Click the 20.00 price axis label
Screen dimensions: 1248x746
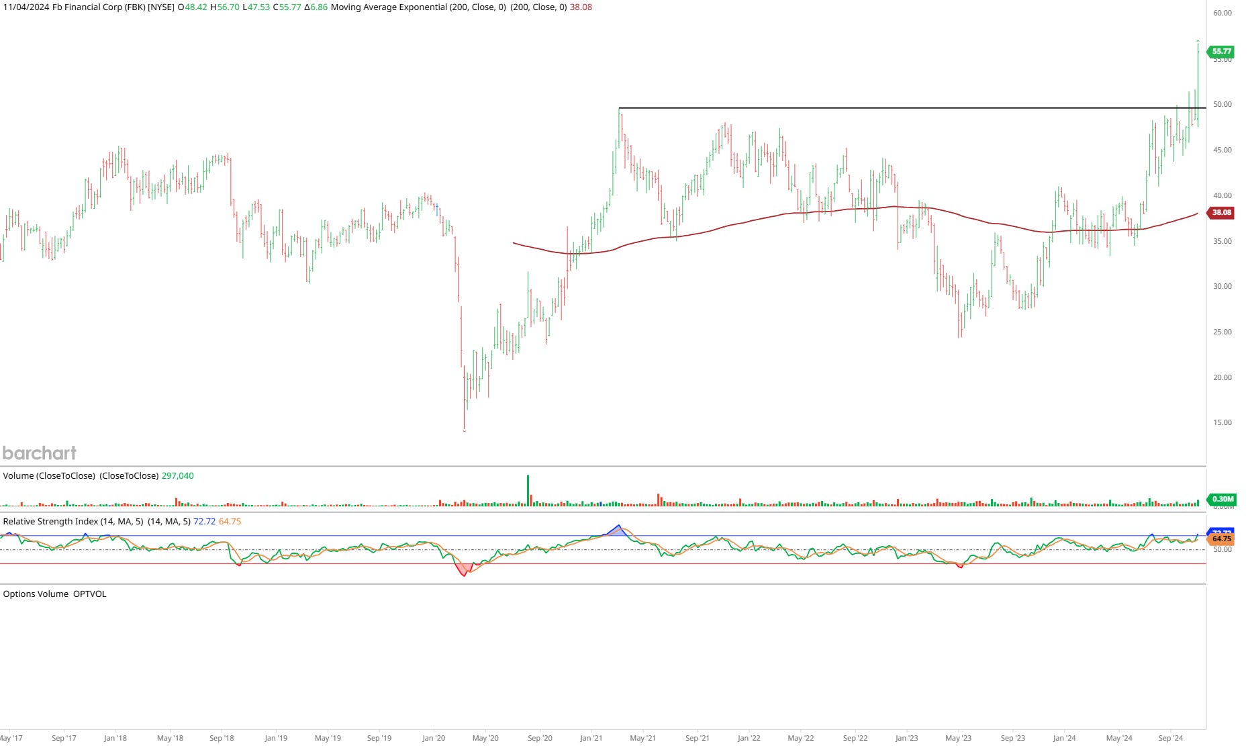coord(1222,377)
